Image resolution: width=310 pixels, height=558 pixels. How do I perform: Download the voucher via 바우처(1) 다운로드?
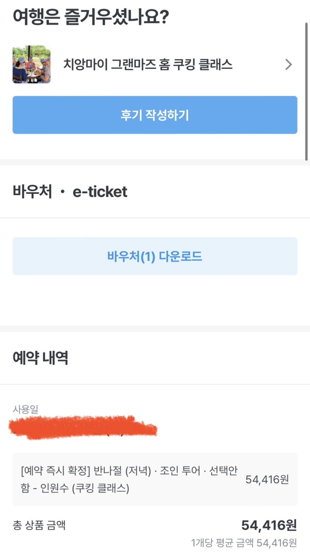tap(155, 256)
